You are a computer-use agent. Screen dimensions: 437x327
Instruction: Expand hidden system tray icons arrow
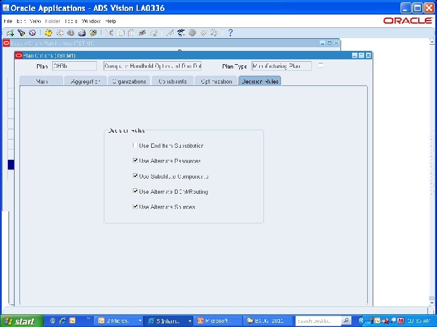coord(362,321)
